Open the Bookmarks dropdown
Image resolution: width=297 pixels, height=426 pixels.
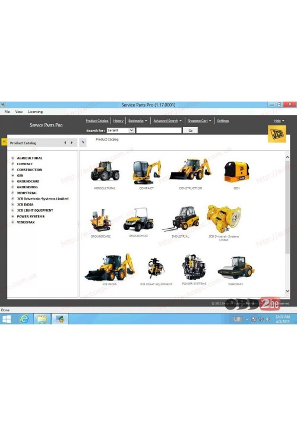click(137, 121)
